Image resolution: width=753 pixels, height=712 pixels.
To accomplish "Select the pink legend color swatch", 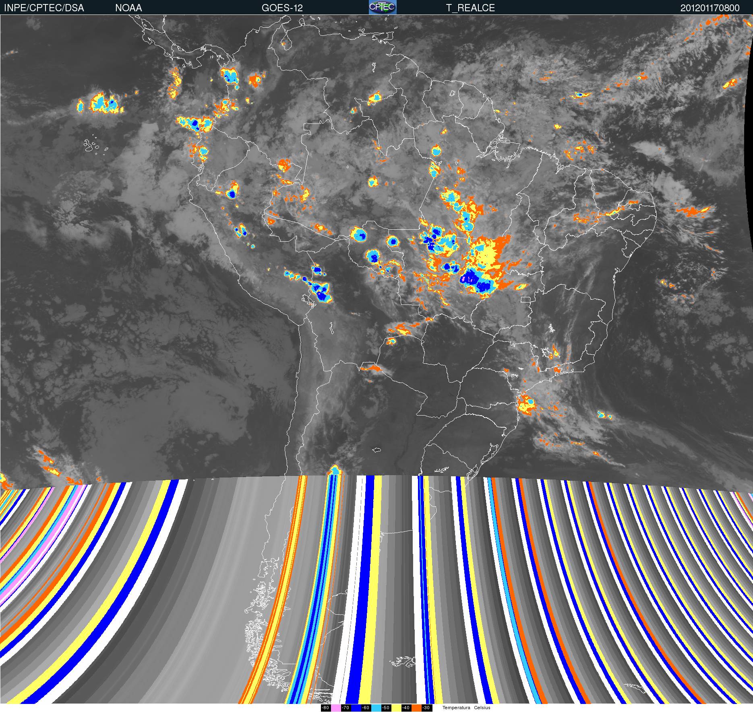I will [336, 708].
